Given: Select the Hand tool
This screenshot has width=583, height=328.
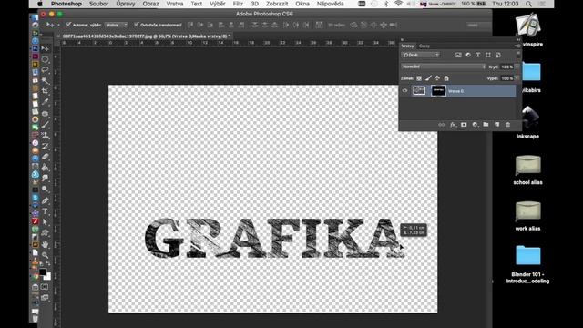Looking at the screenshot, I should (45, 245).
